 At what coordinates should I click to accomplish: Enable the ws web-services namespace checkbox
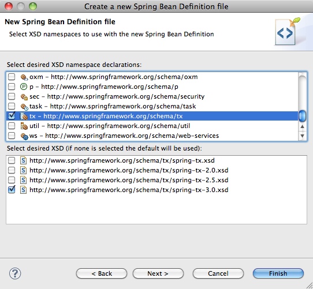click(x=12, y=136)
